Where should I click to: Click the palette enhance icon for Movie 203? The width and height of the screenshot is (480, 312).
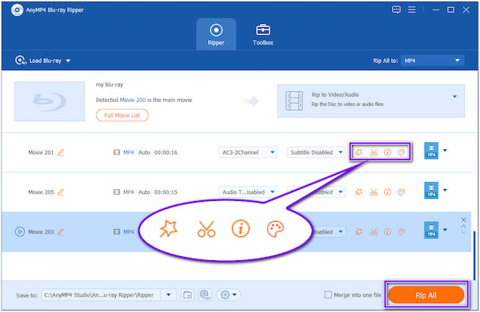(401, 232)
